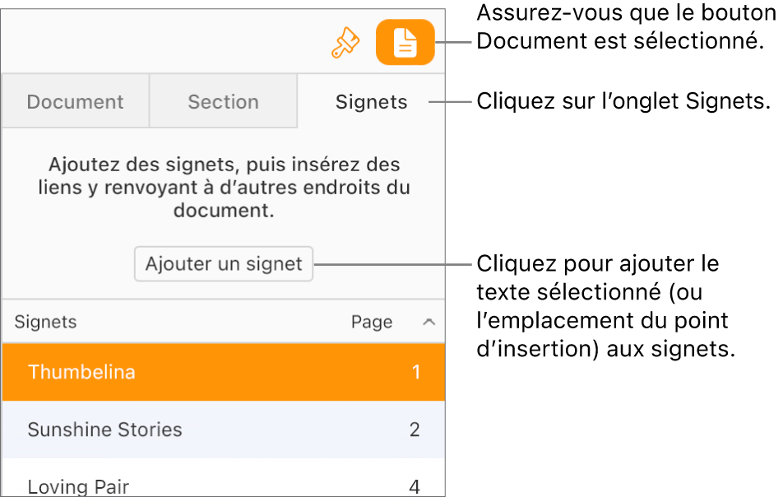Click the document page icon in toolbar
This screenshot has height=497, width=783.
coord(405,41)
